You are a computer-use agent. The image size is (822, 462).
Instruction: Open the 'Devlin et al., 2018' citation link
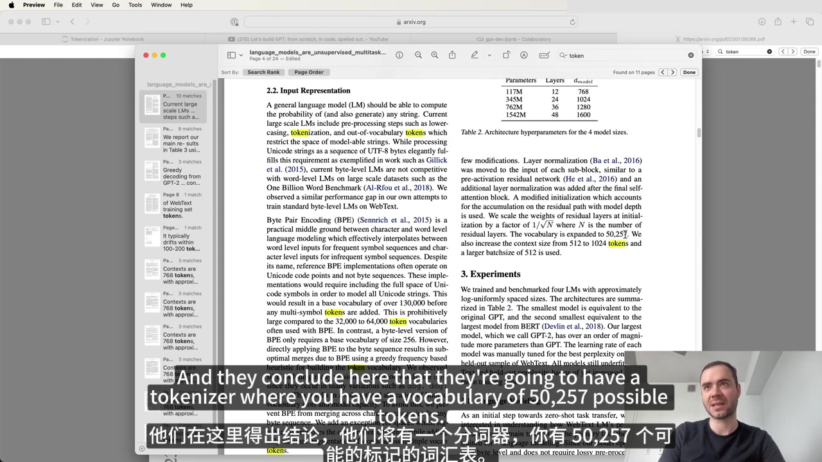[x=572, y=327]
